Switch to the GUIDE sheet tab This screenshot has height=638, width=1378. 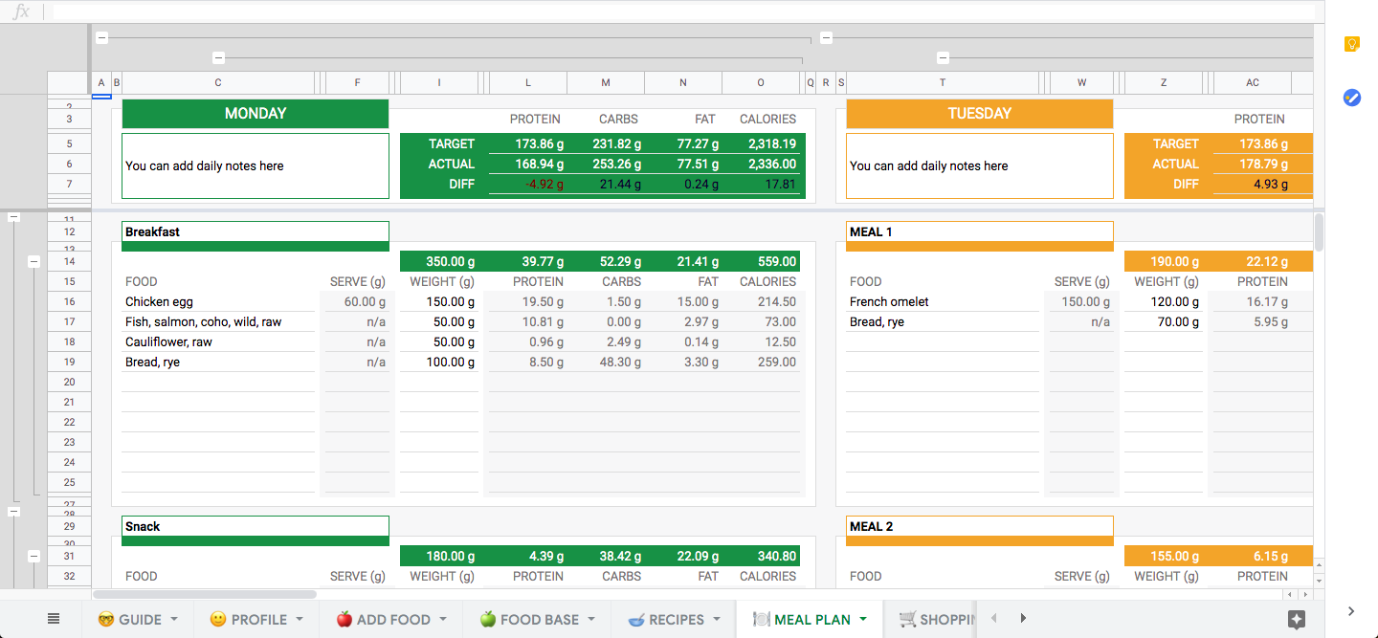pyautogui.click(x=138, y=619)
